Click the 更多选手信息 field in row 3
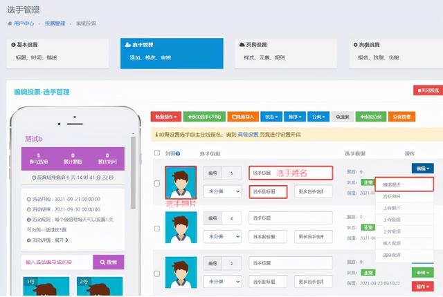The width and height of the screenshot is (443, 297). point(314,282)
